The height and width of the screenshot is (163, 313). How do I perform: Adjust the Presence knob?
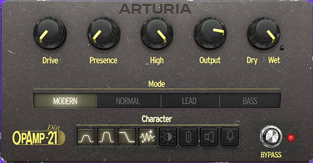104,33
